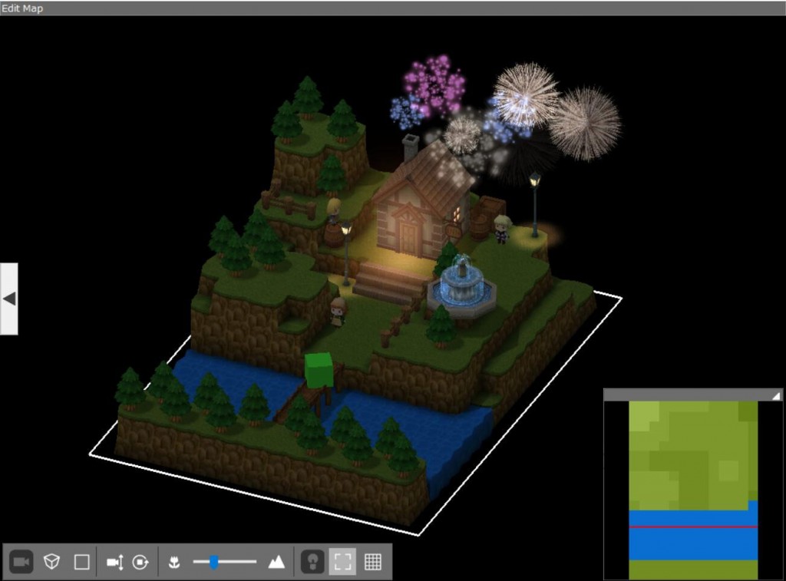Click the minimap overview thumbnail
Image resolution: width=786 pixels, height=581 pixels.
693,490
